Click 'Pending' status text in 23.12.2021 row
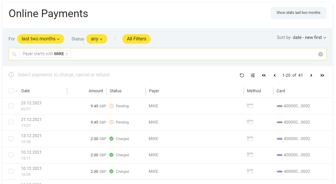Screen dimensions: 336x184 pos(122,106)
